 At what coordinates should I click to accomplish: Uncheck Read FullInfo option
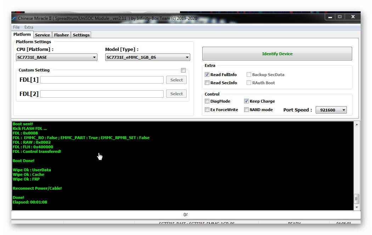[207, 75]
